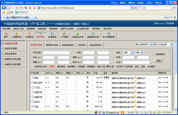Click the star icon beside 杨梅 row supplier
The width and height of the screenshot is (178, 115).
pos(135,77)
